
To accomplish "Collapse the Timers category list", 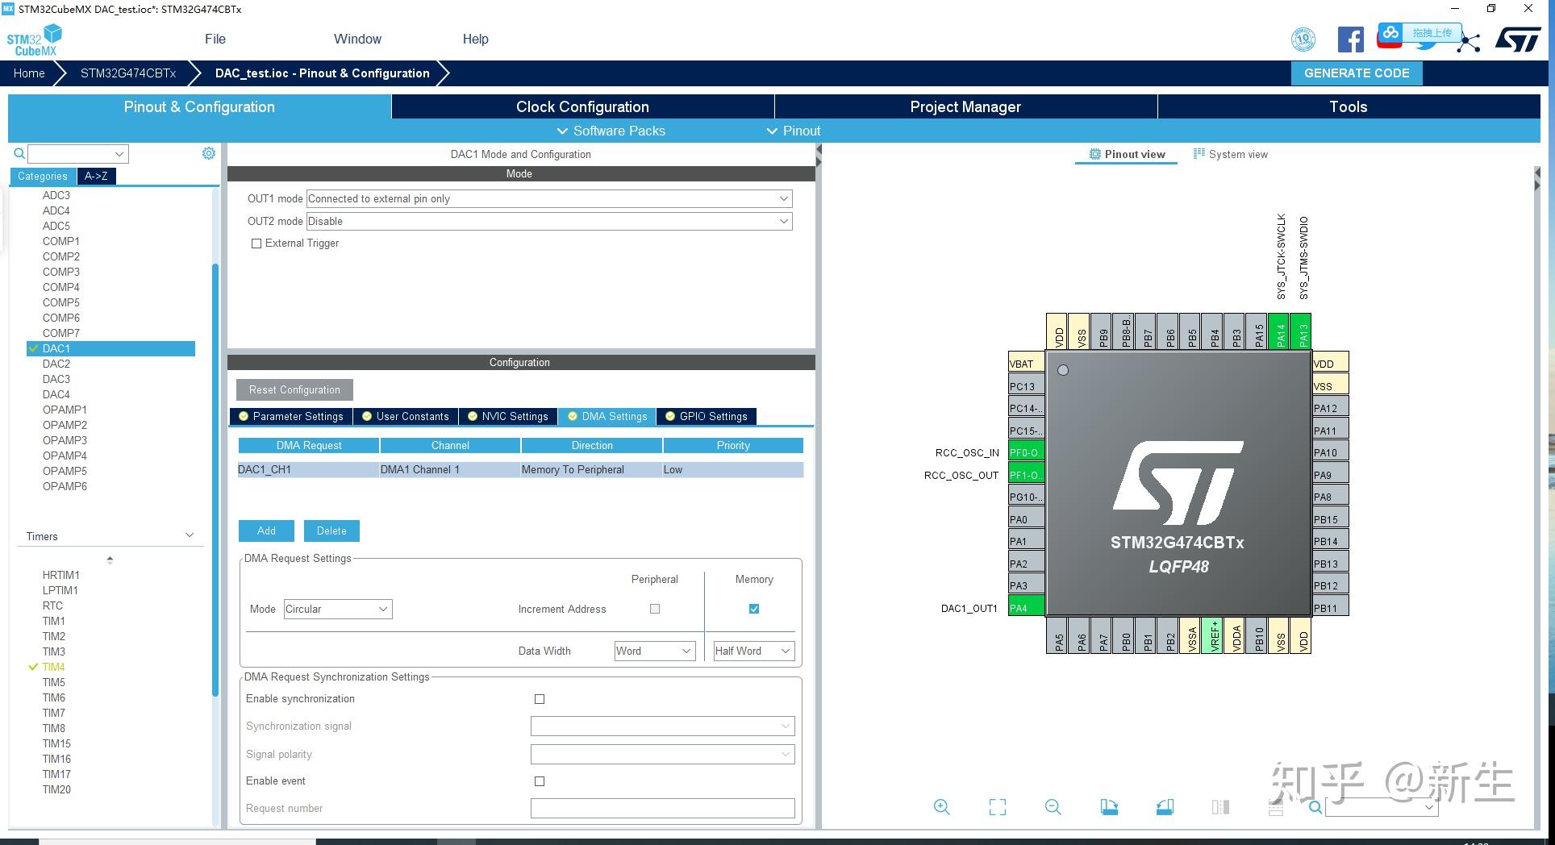I will tap(190, 535).
